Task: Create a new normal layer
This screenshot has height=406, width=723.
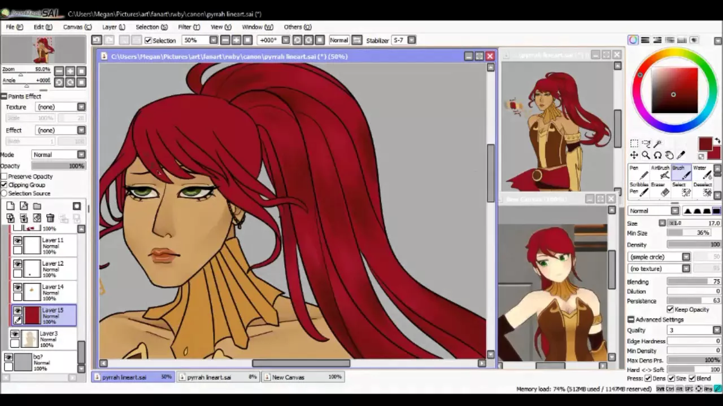Action: [10, 206]
